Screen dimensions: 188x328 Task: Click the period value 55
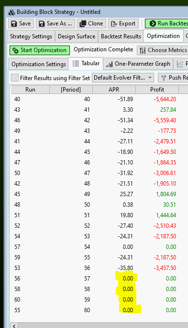87,258
